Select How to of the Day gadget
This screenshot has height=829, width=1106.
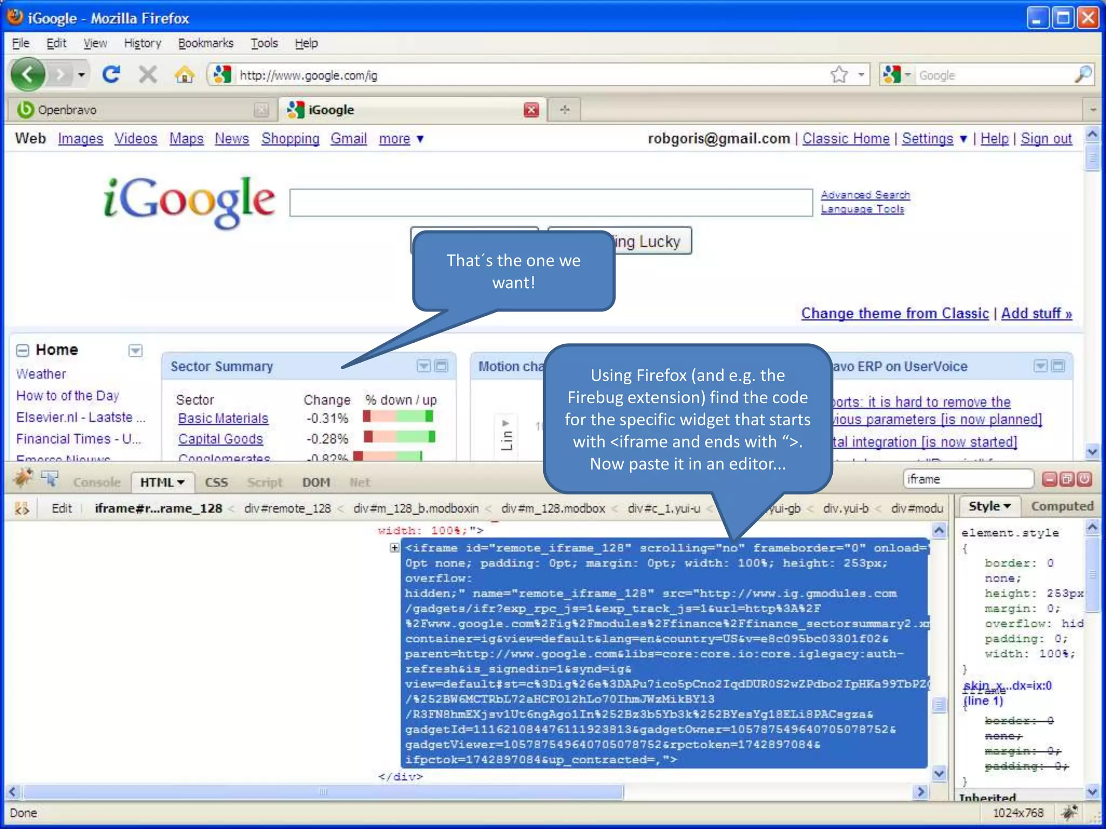pos(68,396)
